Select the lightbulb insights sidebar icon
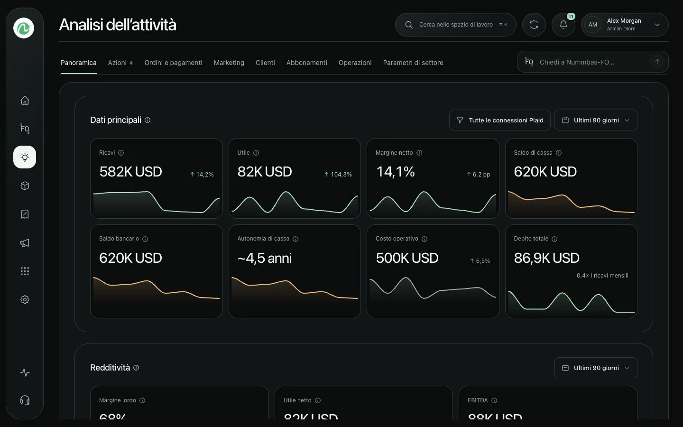Image resolution: width=683 pixels, height=427 pixels. [25, 157]
